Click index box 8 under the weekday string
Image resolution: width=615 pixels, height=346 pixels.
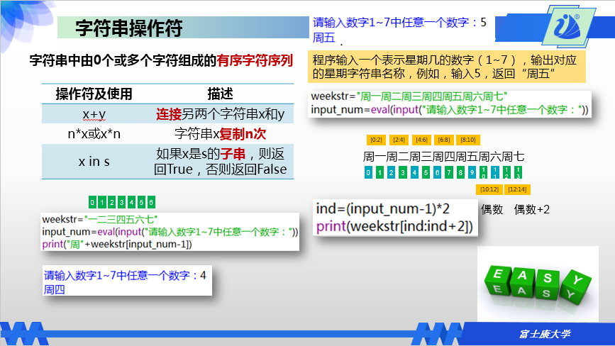(x=460, y=172)
